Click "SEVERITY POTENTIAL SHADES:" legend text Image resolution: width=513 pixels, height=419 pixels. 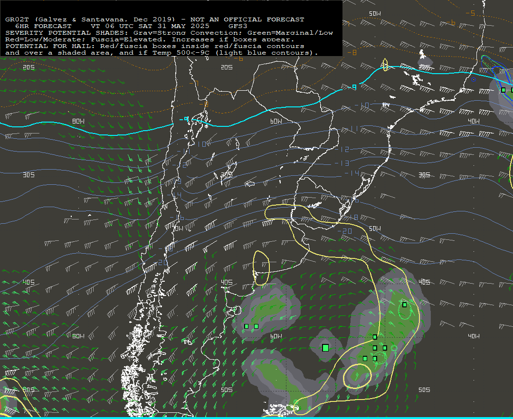click(x=67, y=33)
